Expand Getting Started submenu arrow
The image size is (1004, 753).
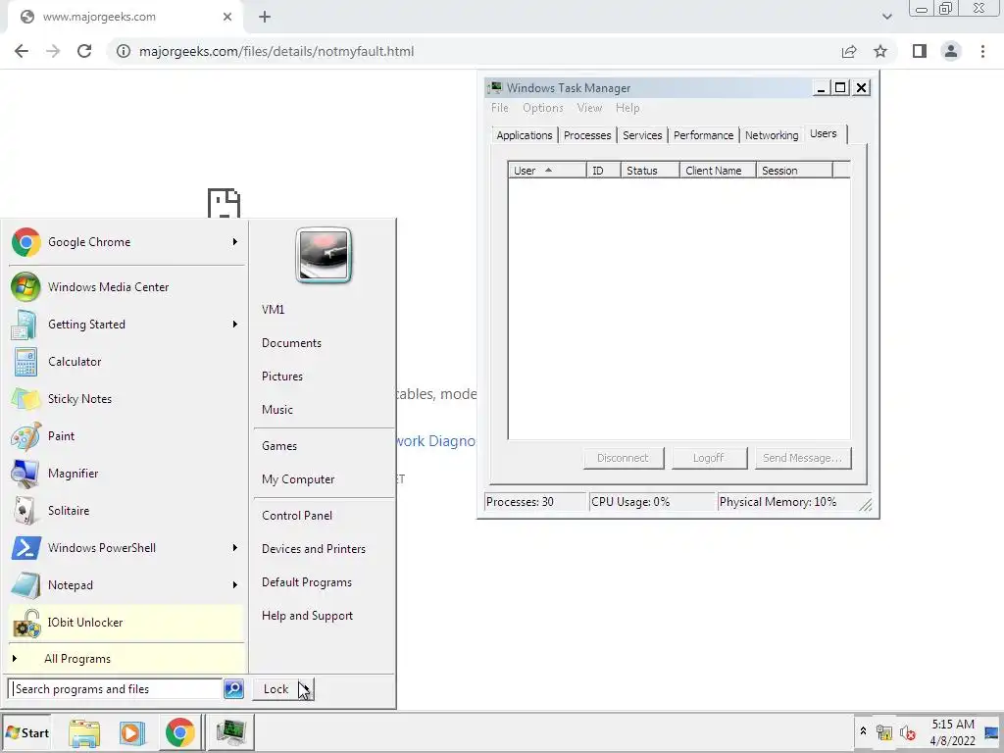click(x=235, y=324)
